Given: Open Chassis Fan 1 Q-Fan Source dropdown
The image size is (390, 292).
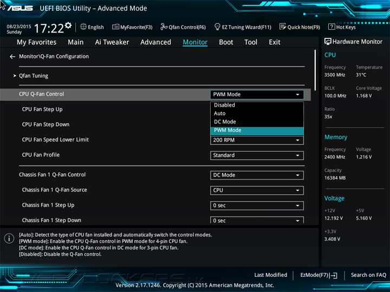Looking at the screenshot, I should coord(257,190).
